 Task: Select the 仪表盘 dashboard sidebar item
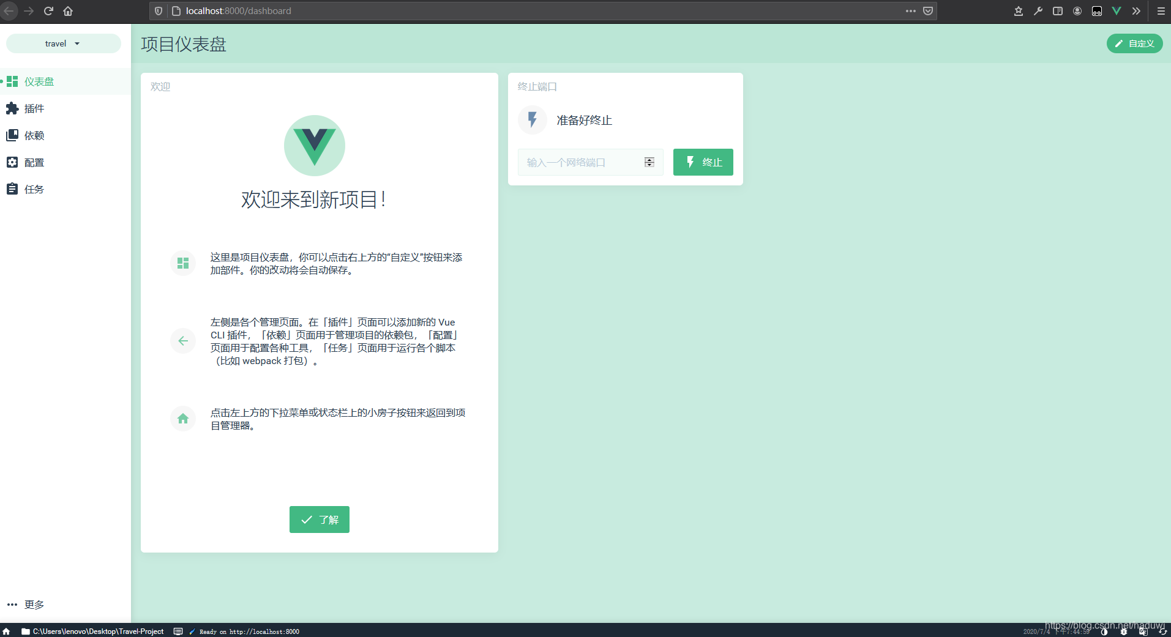tap(65, 81)
